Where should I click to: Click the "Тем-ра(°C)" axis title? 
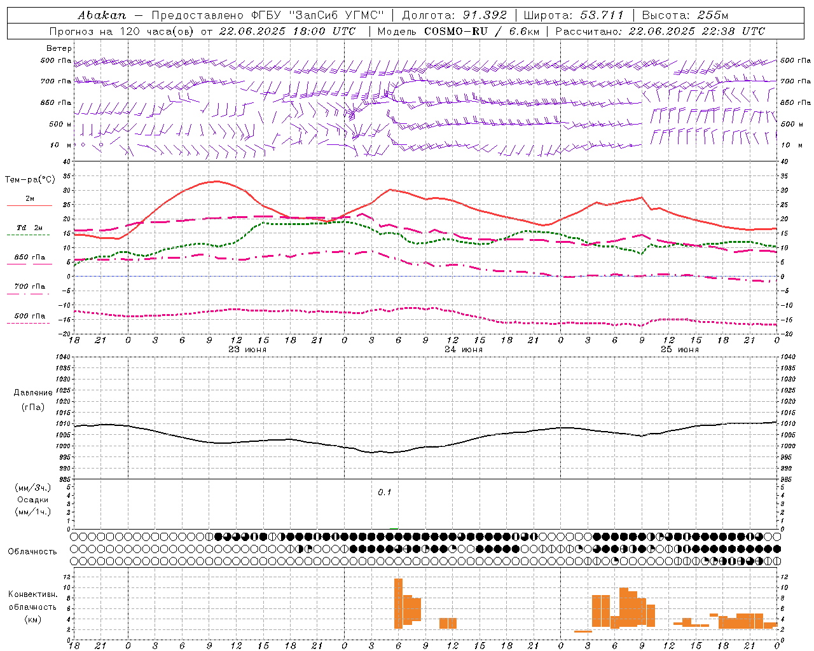pyautogui.click(x=30, y=180)
